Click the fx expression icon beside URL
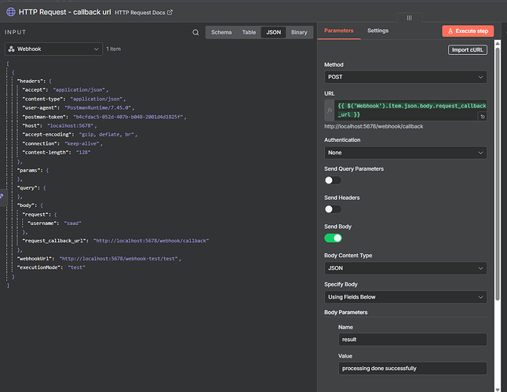This screenshot has width=507, height=392. (330, 111)
